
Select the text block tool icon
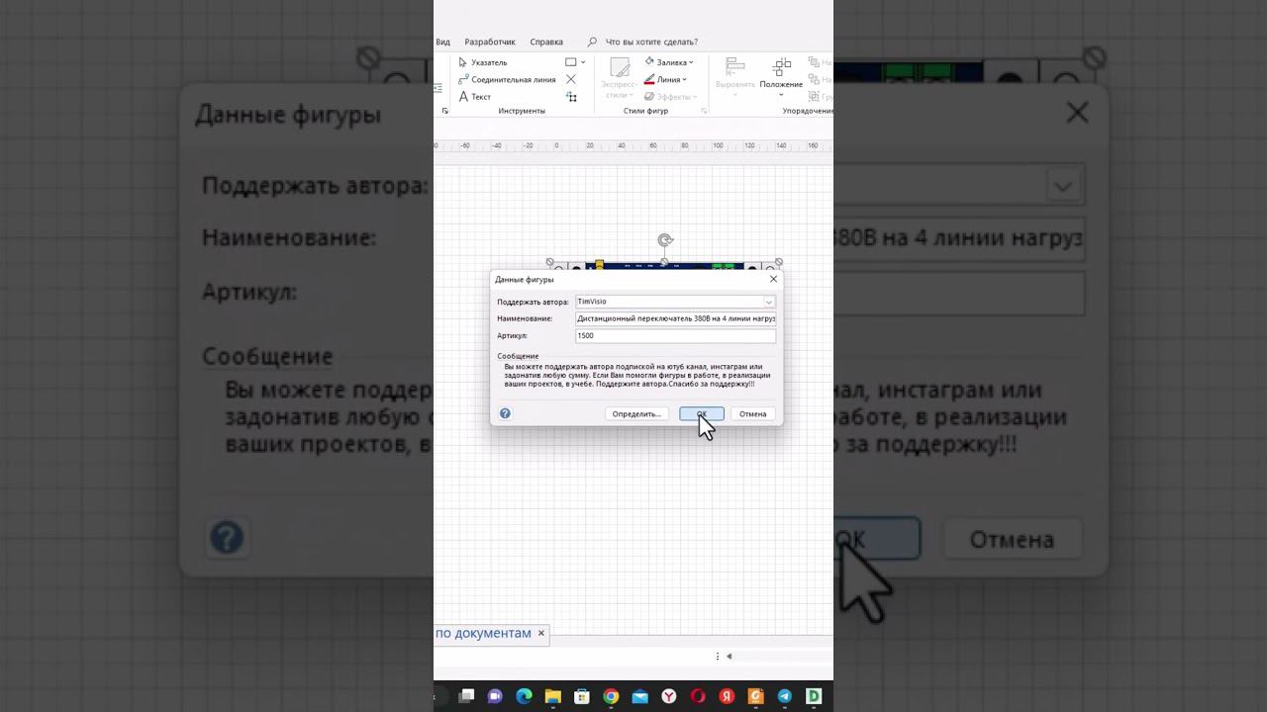click(x=571, y=97)
